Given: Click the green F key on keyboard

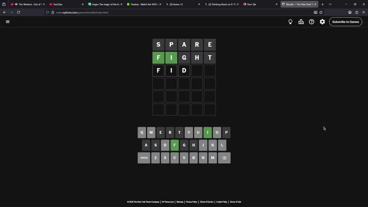Looking at the screenshot, I should click(x=175, y=145).
